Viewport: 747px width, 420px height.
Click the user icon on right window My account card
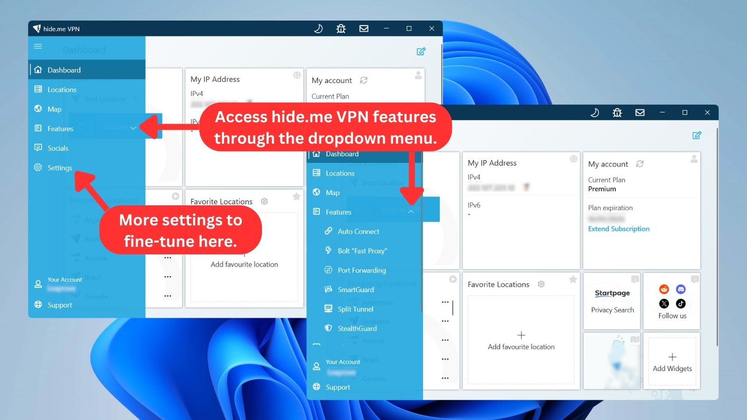click(694, 159)
